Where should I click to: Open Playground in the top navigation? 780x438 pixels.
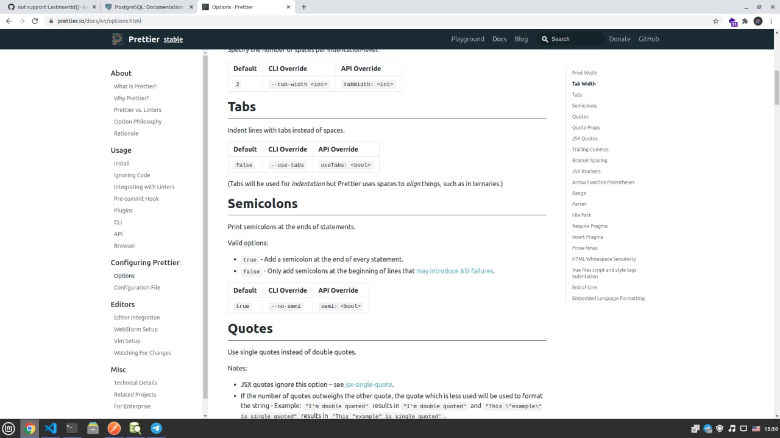(x=467, y=39)
